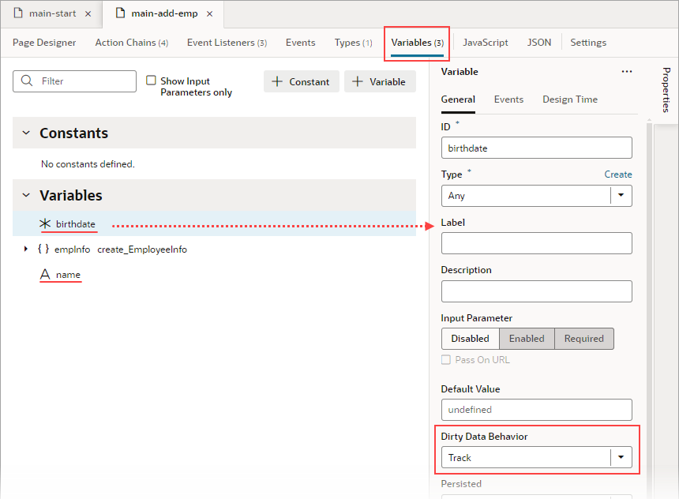Open the Dirty Data Behavior dropdown
This screenshot has width=679, height=499.
click(x=621, y=457)
